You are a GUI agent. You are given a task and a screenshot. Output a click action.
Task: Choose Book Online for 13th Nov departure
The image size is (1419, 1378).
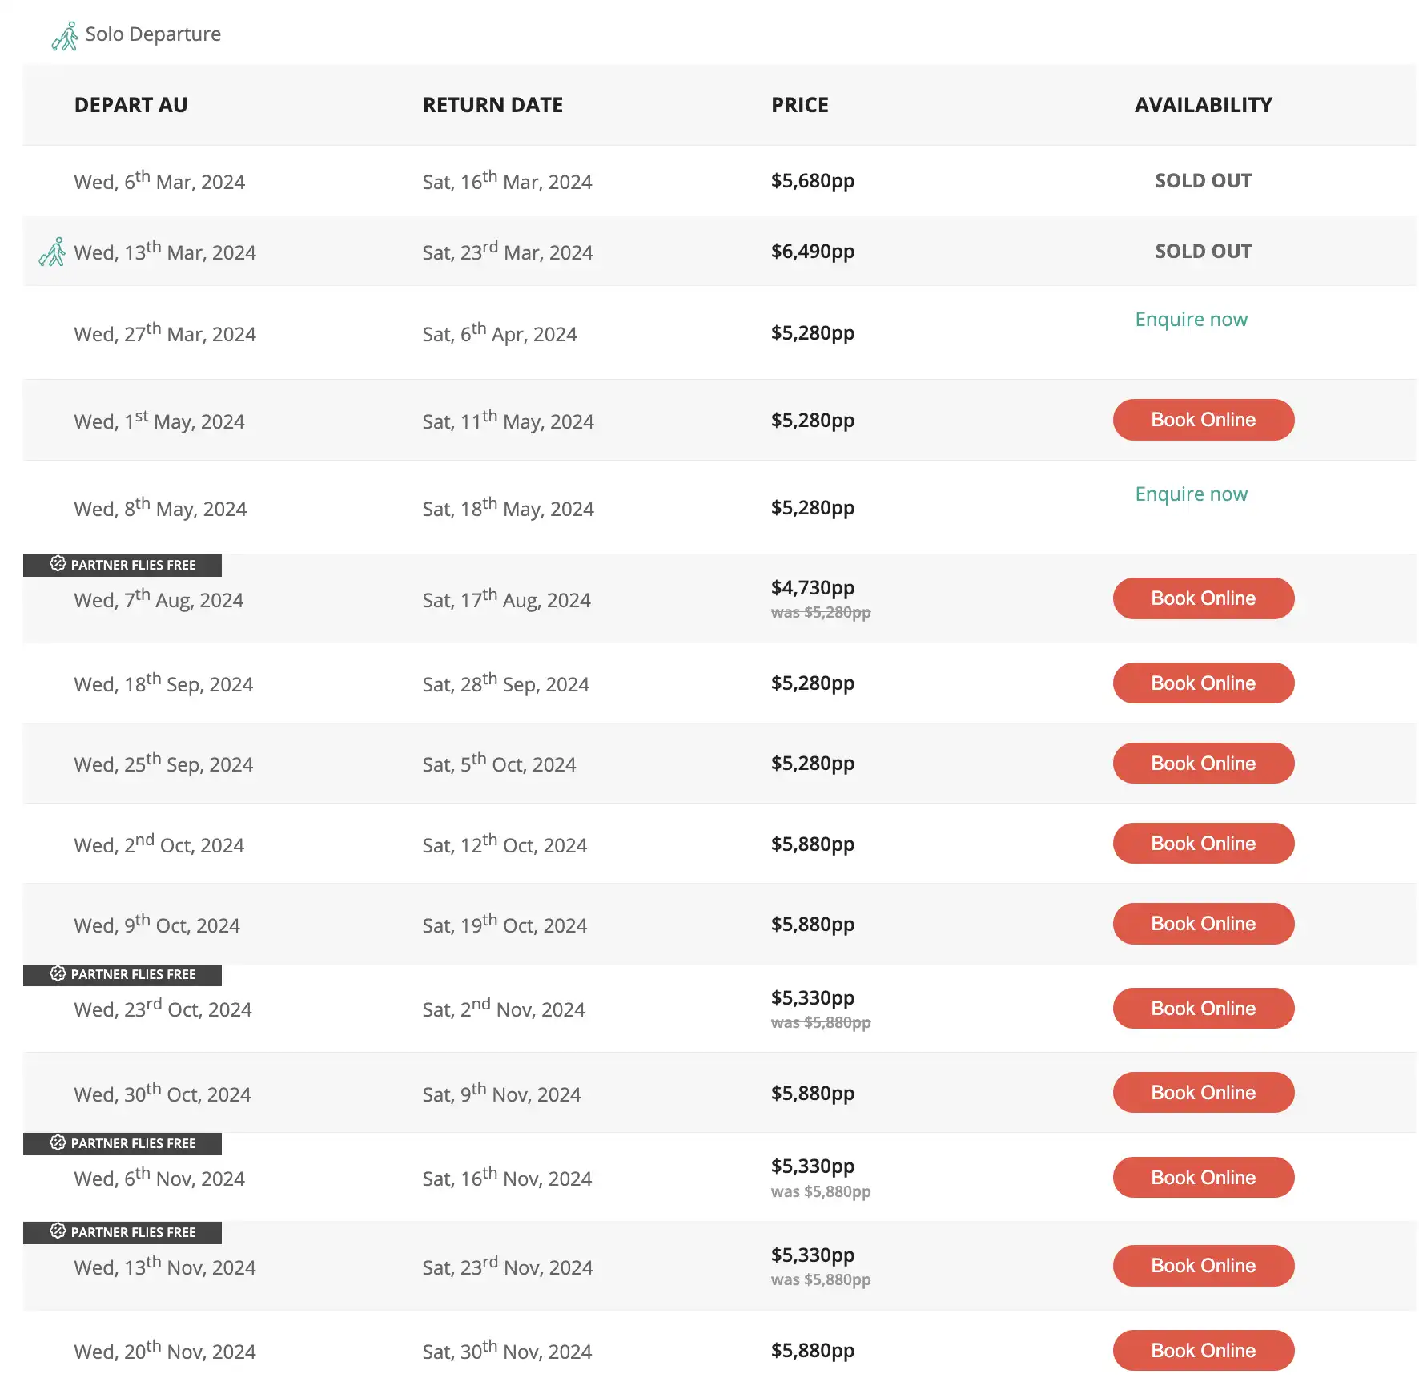point(1203,1266)
